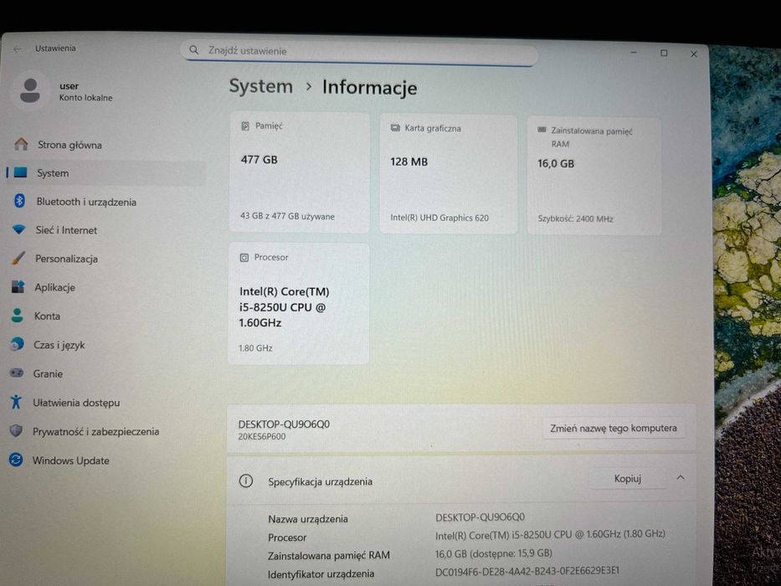781x586 pixels.
Task: Click the back arrow next to Ustawienia
Action: coord(18,49)
